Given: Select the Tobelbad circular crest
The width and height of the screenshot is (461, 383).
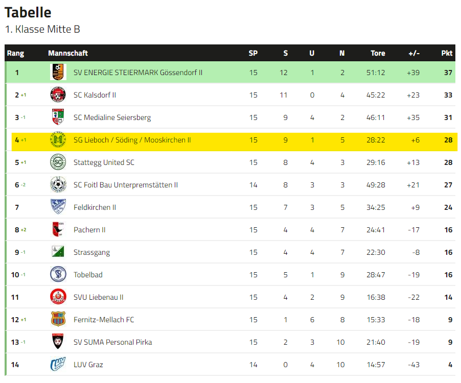Looking at the screenshot, I should 58,274.
